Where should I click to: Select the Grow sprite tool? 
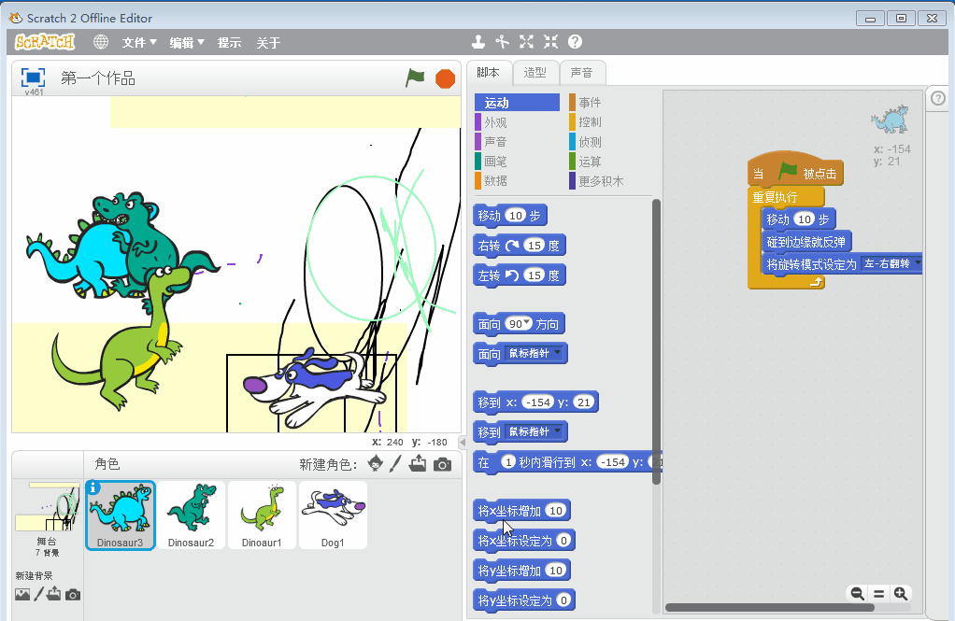tap(526, 42)
